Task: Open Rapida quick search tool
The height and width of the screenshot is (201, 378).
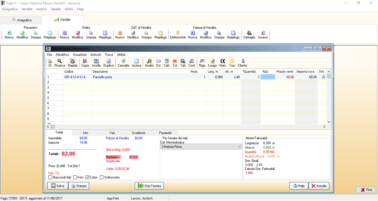Action: (72, 63)
